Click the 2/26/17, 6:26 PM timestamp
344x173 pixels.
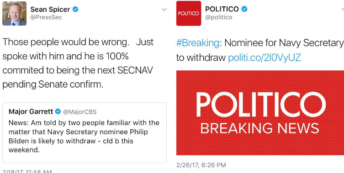[201, 165]
